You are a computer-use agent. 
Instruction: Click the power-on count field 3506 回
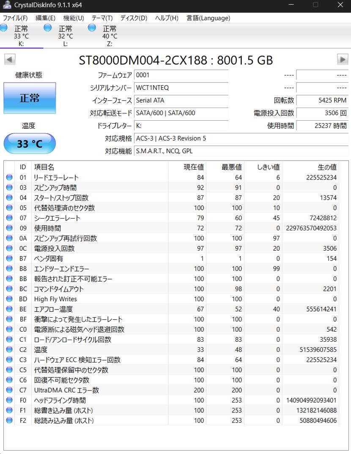tap(322, 113)
